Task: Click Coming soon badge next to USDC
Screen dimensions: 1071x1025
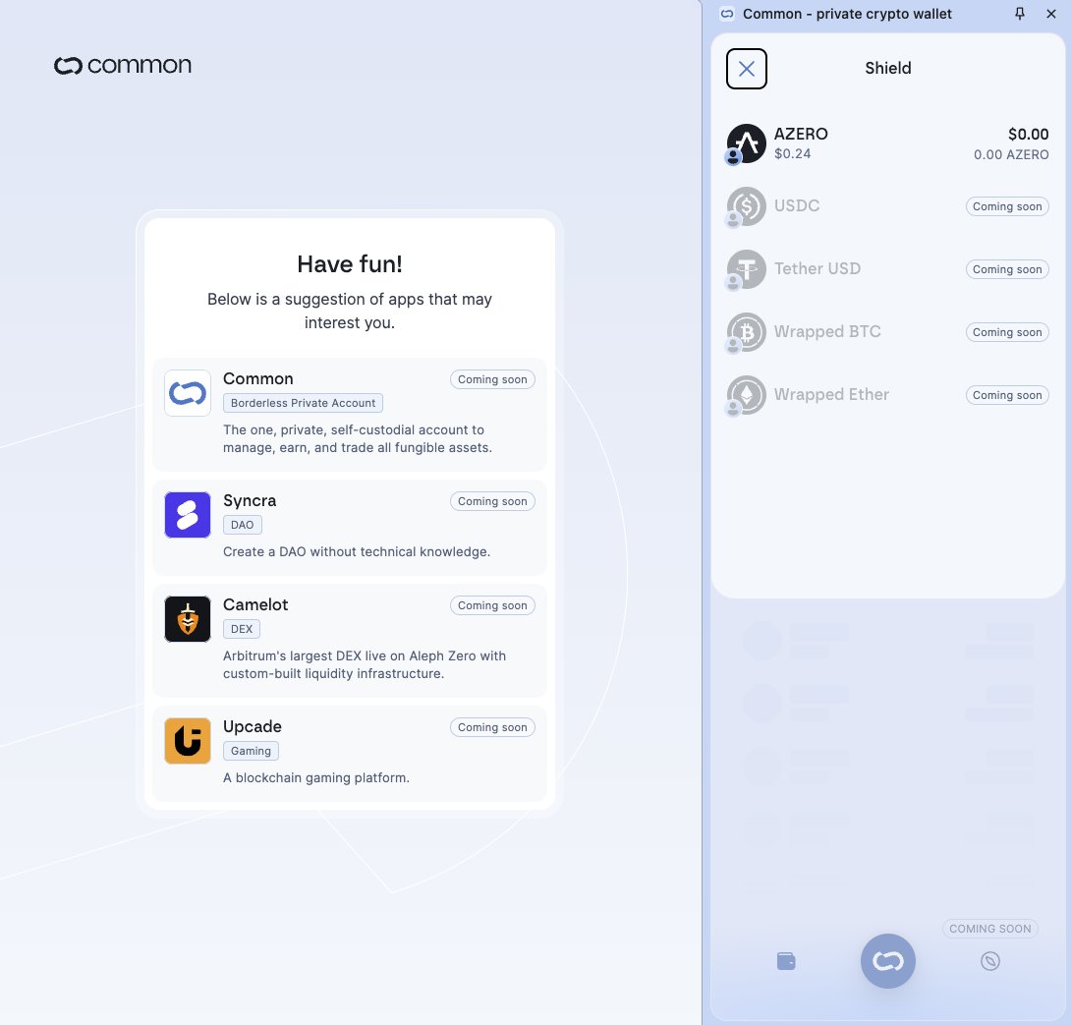Action: (x=1007, y=206)
